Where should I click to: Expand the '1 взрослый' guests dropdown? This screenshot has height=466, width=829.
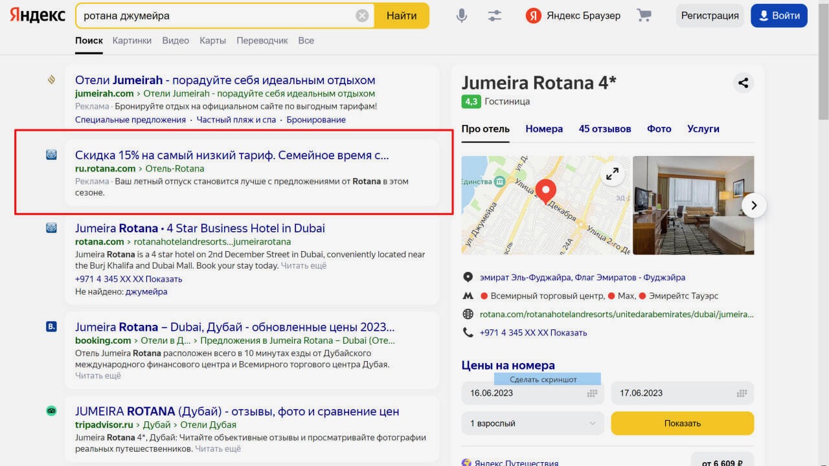coord(532,423)
